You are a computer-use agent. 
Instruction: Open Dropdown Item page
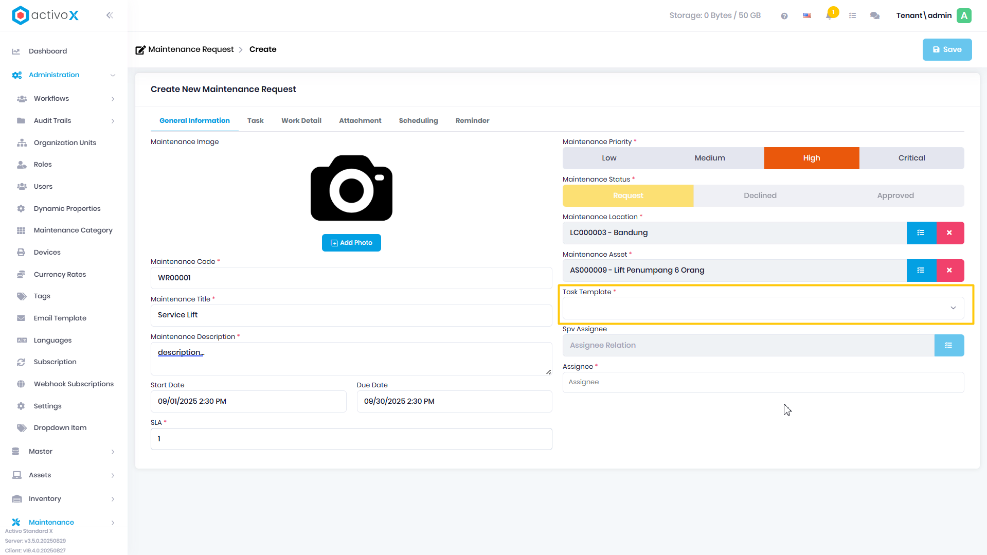coord(60,428)
